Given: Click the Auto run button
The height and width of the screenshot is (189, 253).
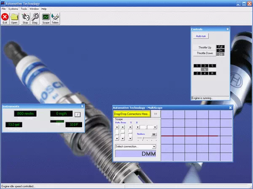Looking at the screenshot, I should pos(201,37).
